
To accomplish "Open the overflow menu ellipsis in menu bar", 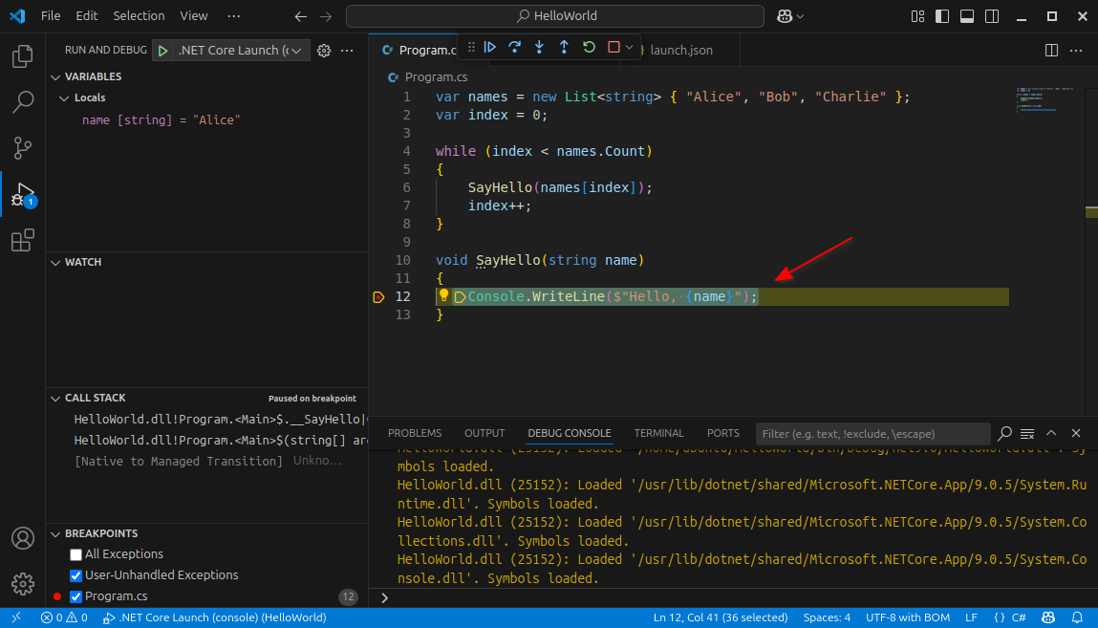I will point(234,15).
